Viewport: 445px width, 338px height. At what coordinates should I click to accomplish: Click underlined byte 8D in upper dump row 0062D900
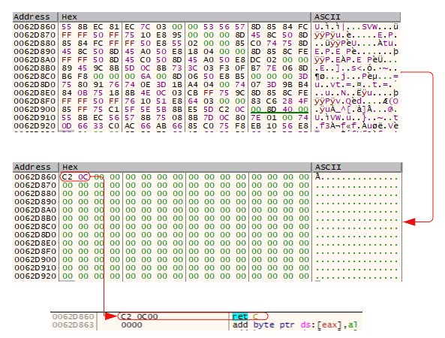pyautogui.click(x=272, y=110)
